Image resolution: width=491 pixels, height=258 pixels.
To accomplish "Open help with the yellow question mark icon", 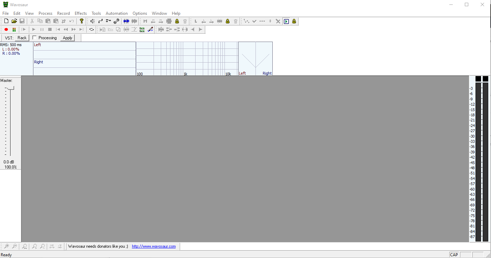I will click(82, 21).
